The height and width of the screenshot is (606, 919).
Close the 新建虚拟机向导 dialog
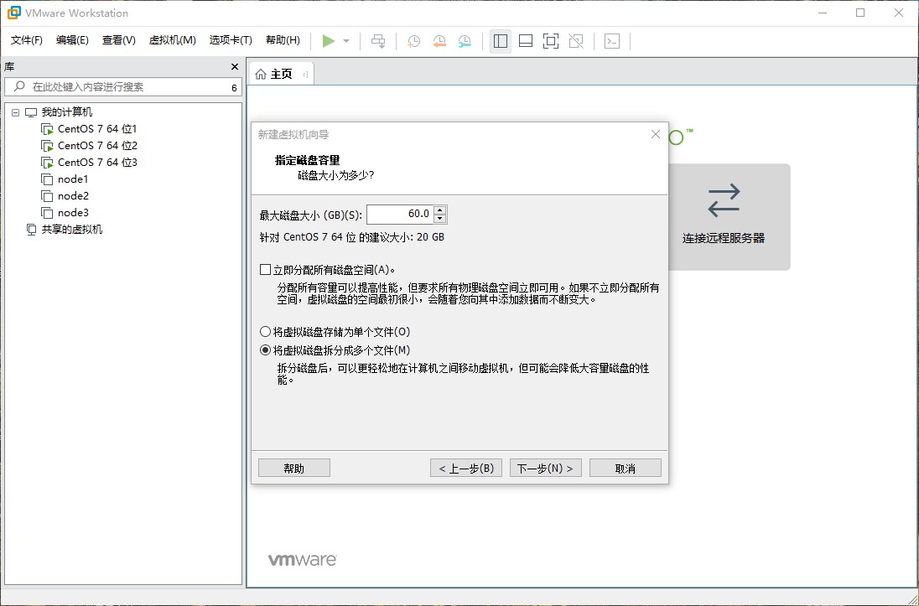point(656,134)
